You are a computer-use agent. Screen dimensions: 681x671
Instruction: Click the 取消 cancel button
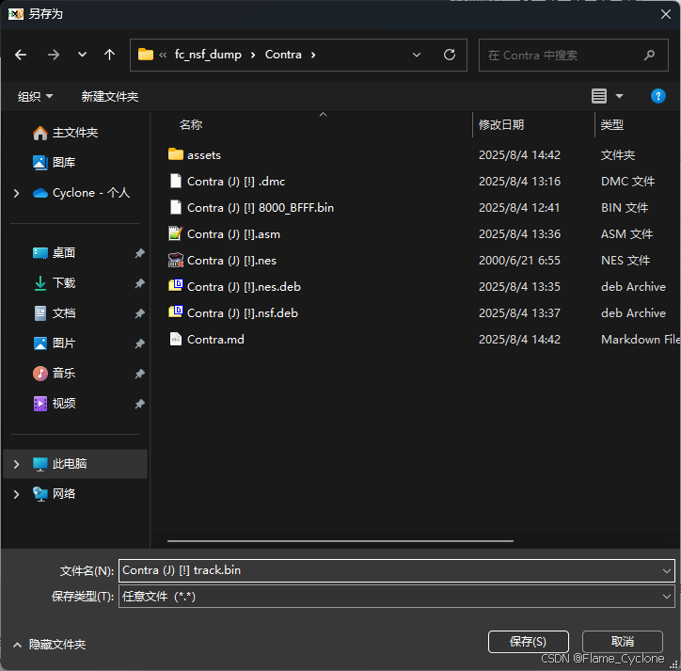click(623, 642)
